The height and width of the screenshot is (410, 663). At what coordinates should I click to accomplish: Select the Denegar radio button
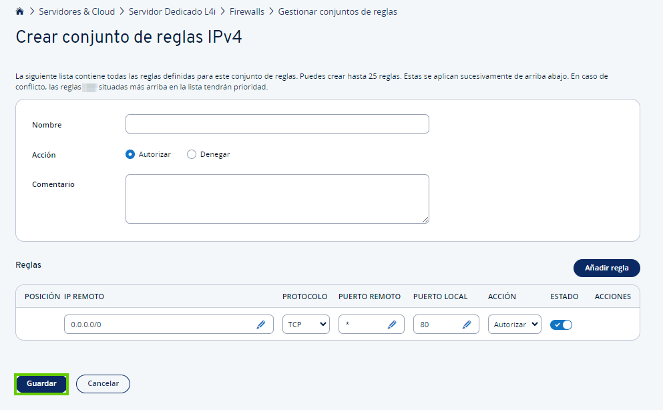192,154
